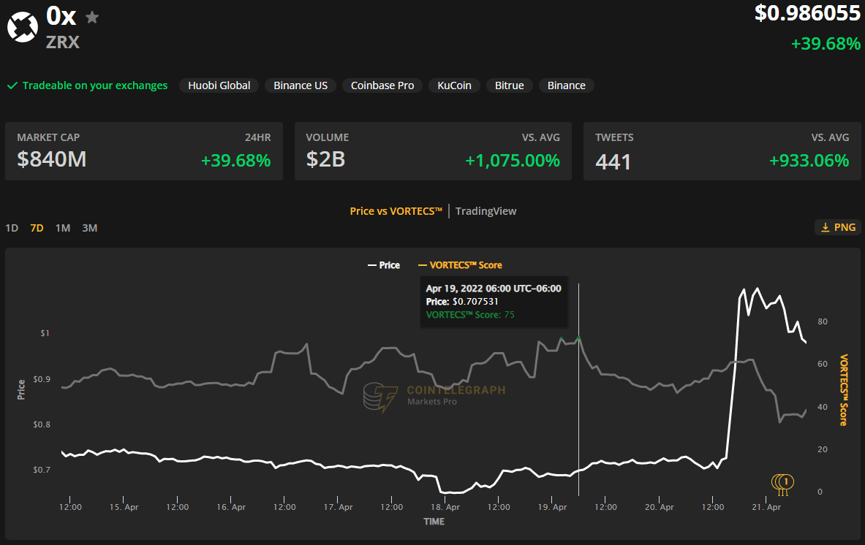Image resolution: width=865 pixels, height=545 pixels.
Task: Click the green tradeable checkmark icon
Action: coord(12,85)
